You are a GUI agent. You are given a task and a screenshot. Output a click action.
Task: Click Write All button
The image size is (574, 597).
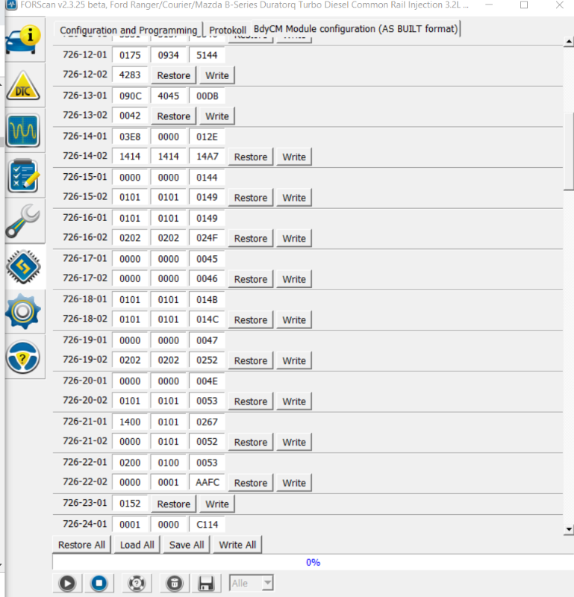pos(237,545)
